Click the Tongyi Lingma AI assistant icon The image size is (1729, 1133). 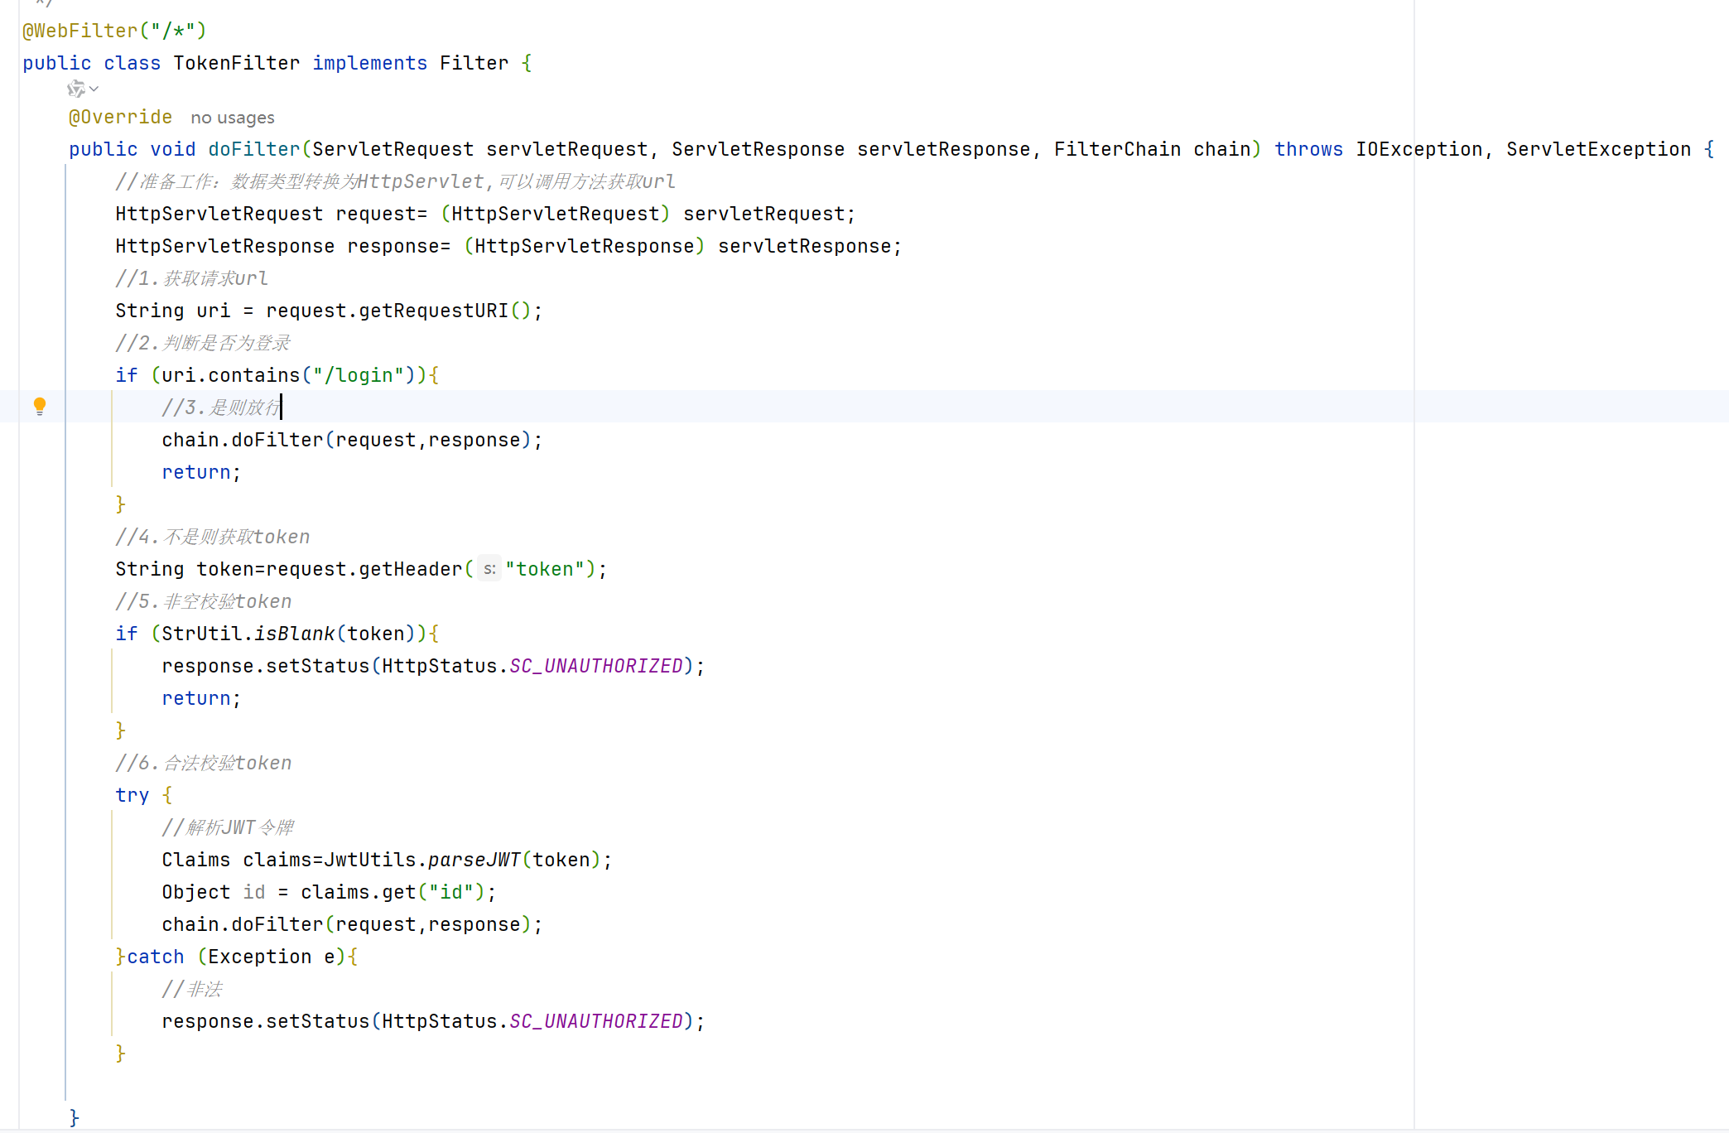(x=76, y=89)
